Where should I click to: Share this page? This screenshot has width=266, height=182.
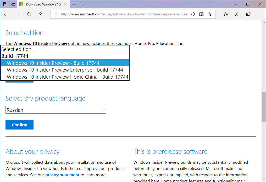coord(248,14)
